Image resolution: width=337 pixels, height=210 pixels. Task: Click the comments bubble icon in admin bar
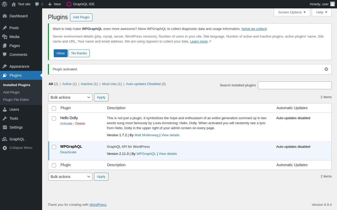tap(37, 4)
